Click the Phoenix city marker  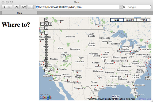[65, 77]
